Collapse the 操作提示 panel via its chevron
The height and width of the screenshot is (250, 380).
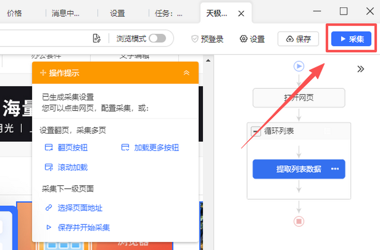click(x=186, y=73)
